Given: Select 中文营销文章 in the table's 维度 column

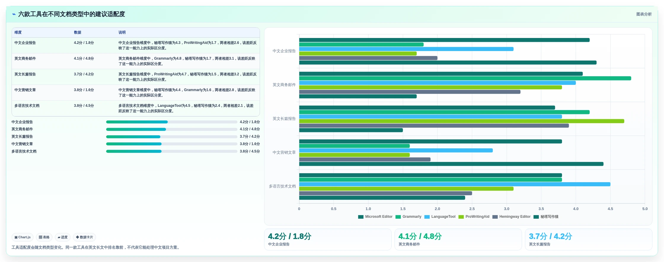Looking at the screenshot, I should click(x=25, y=90).
